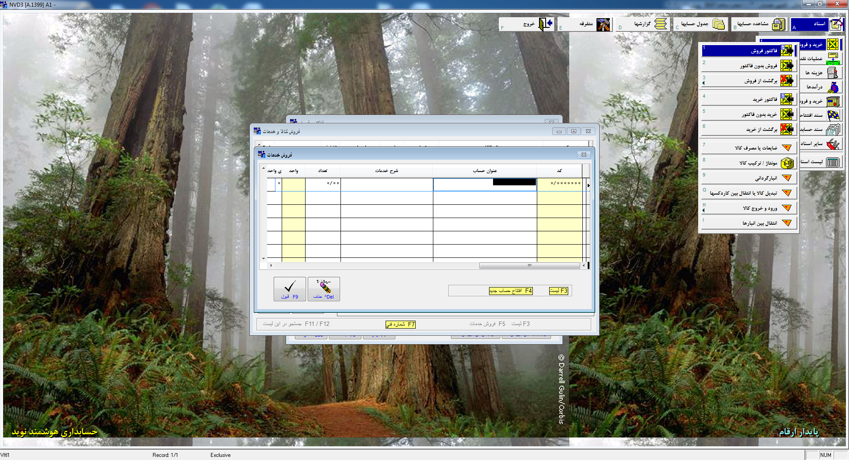Open مشاهده حسابها (View Accounts) toolbar button
Viewport: 849px width, 460px height.
click(760, 24)
